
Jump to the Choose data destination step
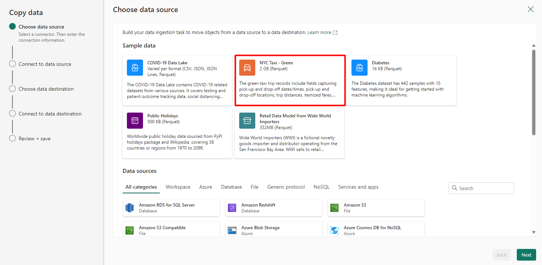[x=46, y=89]
